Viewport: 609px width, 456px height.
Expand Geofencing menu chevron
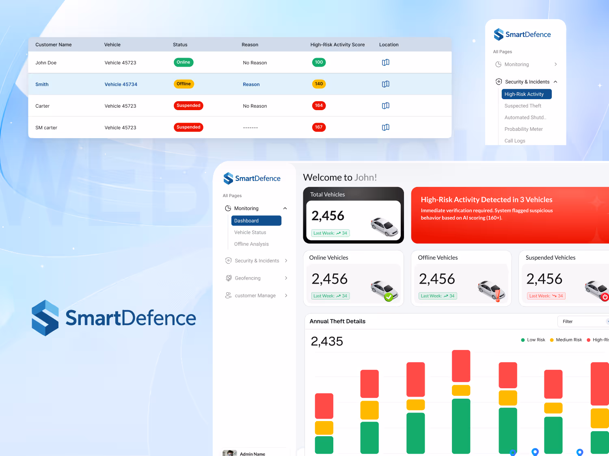286,278
